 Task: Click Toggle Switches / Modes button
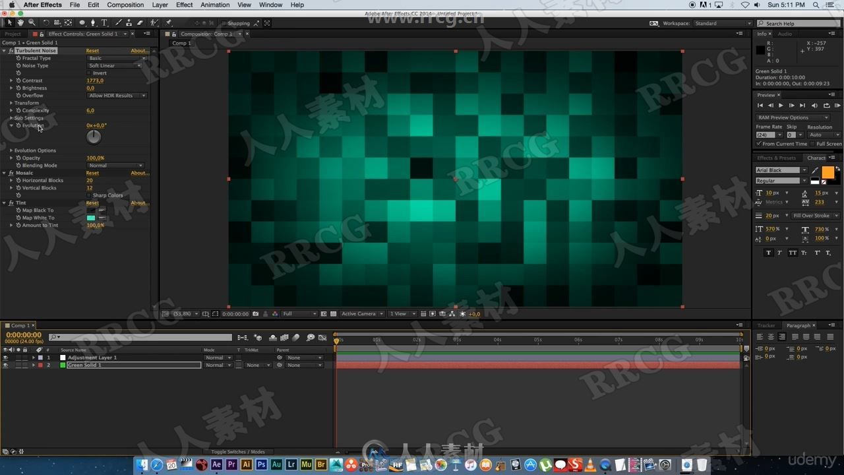pos(237,452)
